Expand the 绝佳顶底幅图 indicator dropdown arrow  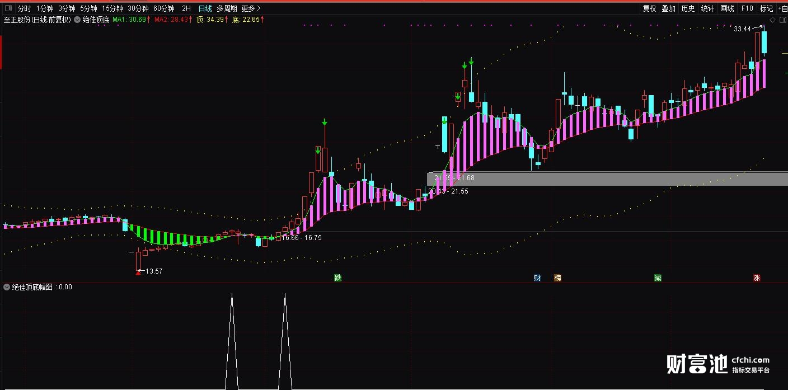point(7,287)
